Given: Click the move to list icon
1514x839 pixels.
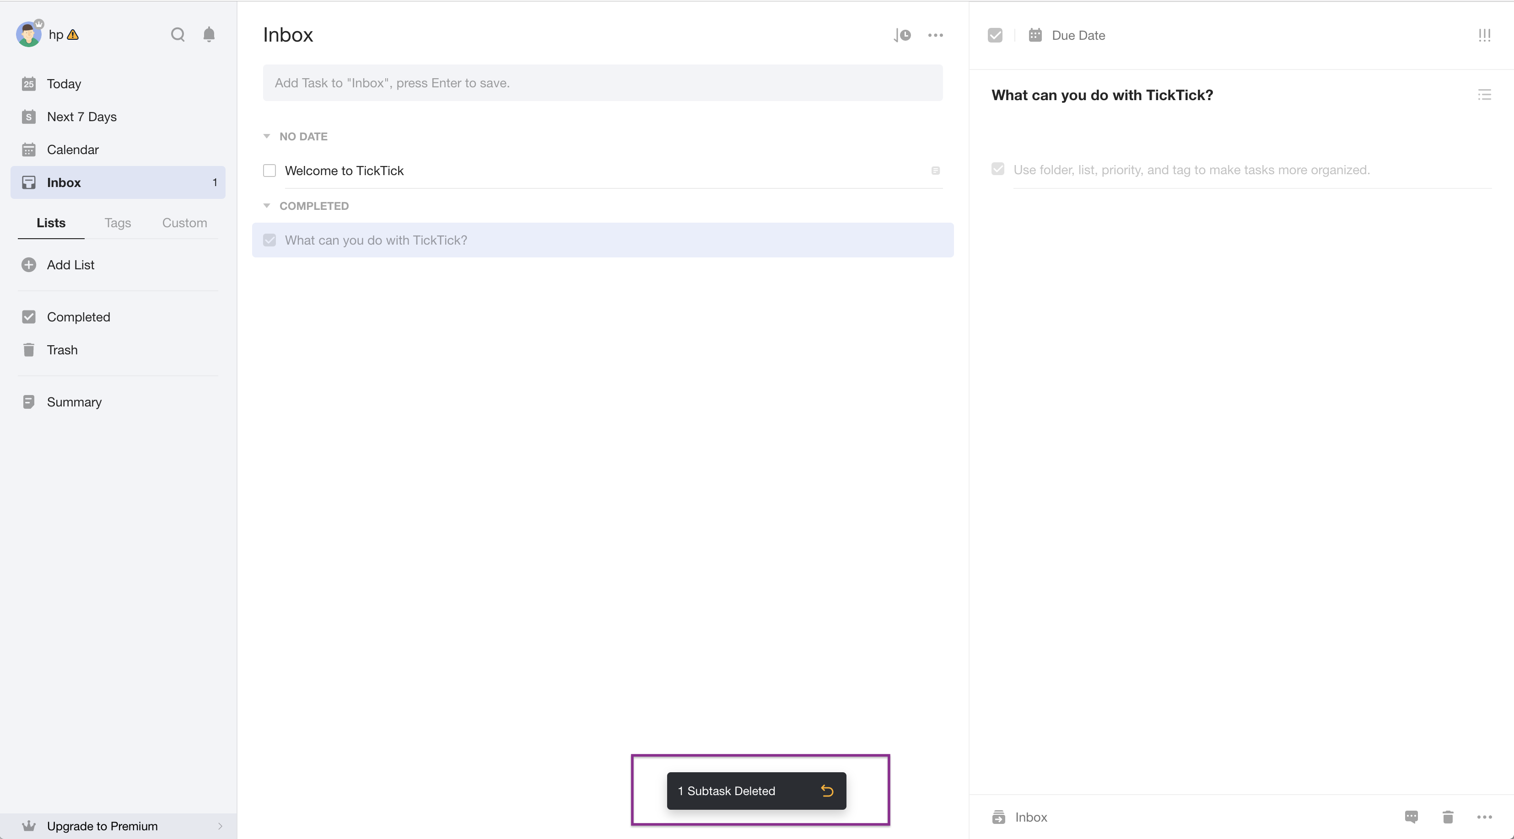Looking at the screenshot, I should click(x=998, y=817).
